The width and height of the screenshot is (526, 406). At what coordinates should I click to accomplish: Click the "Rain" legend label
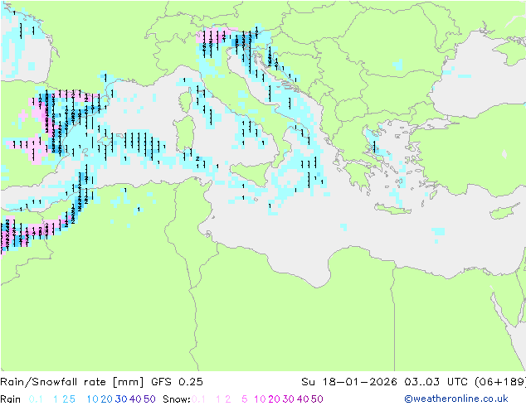click(11, 399)
